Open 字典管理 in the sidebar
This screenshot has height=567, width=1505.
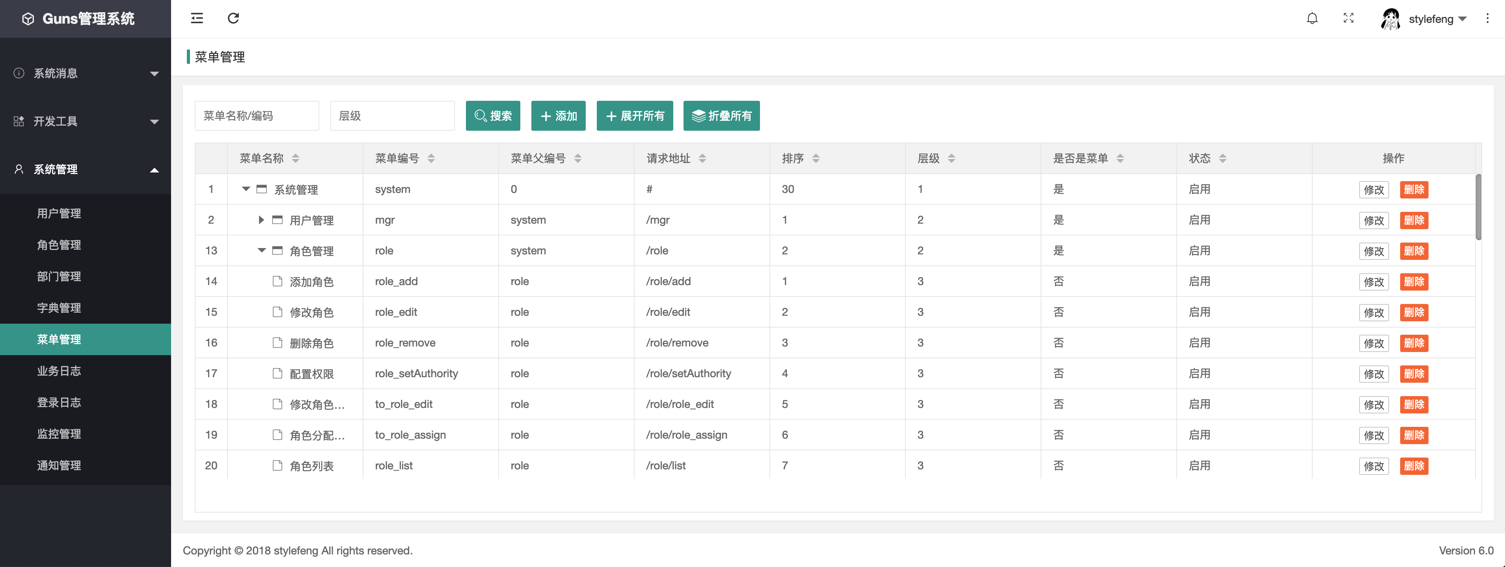tap(85, 308)
